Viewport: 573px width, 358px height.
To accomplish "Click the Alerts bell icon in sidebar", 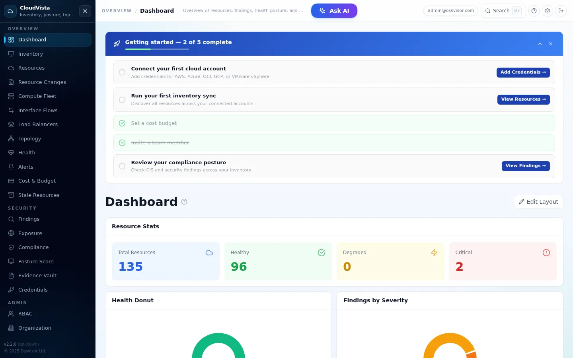I will click(11, 167).
